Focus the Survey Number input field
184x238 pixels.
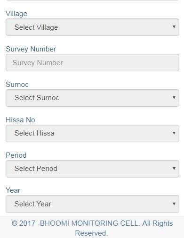(x=92, y=62)
